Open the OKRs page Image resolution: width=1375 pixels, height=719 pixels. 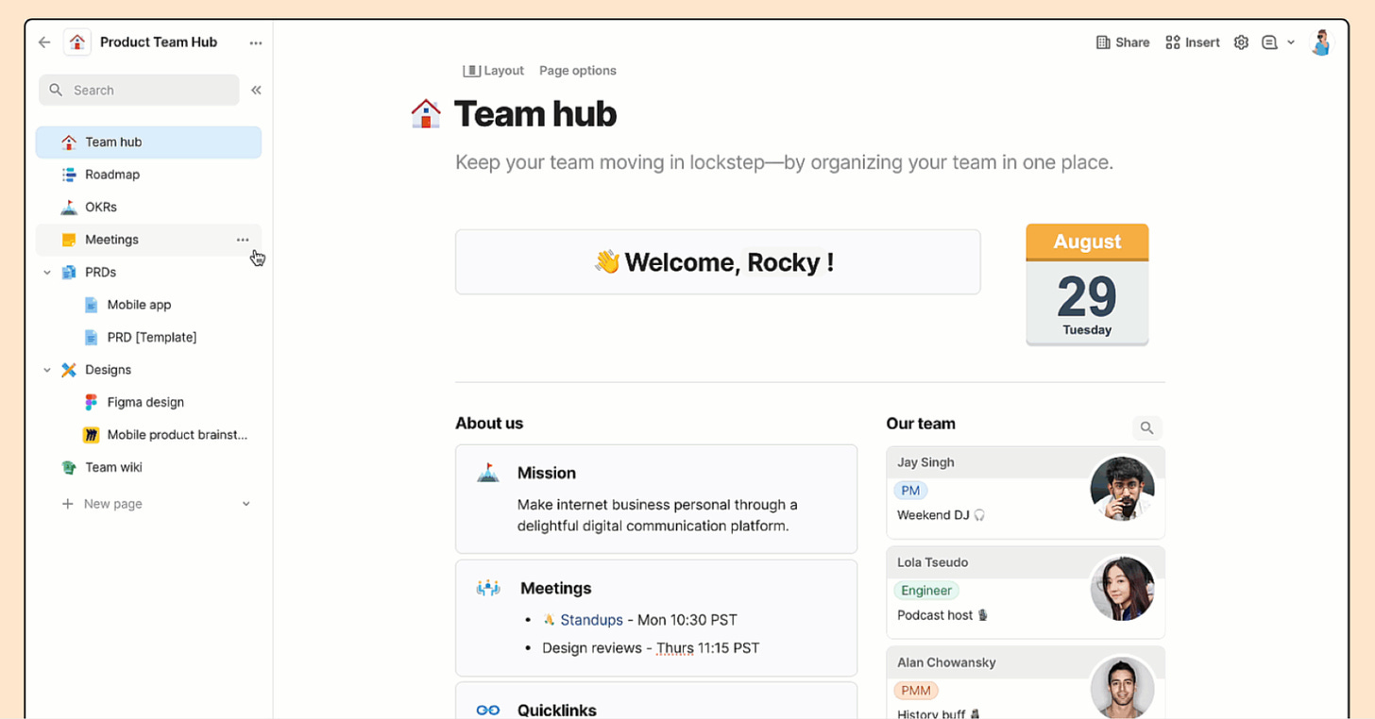click(x=148, y=207)
